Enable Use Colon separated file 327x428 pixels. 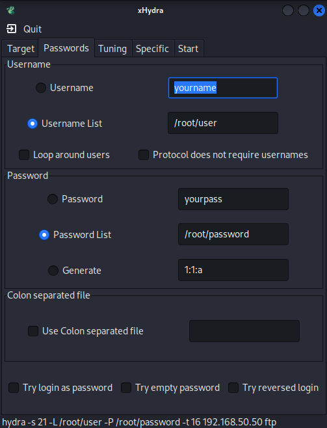[33, 331]
